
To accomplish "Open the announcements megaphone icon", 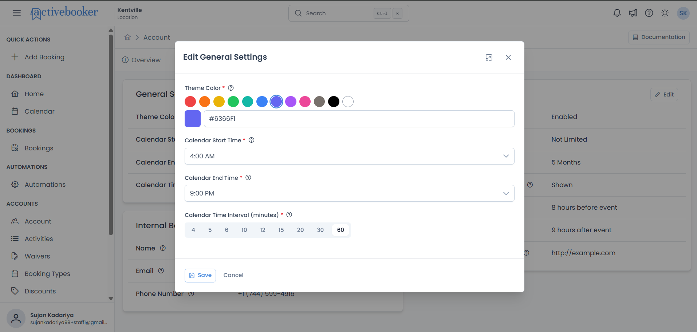I will click(633, 13).
